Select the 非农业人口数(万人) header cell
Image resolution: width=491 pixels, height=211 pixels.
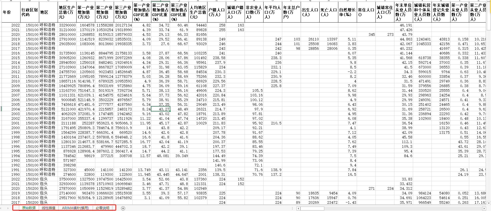pyautogui.click(x=254, y=12)
